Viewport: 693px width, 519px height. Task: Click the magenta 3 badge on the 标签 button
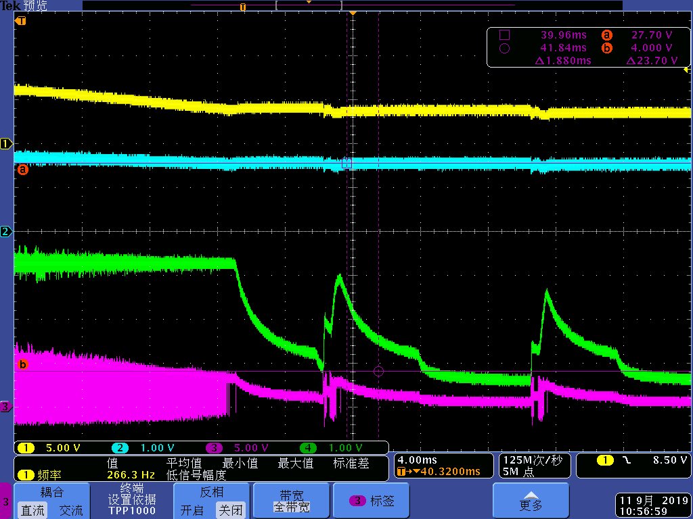pos(357,501)
